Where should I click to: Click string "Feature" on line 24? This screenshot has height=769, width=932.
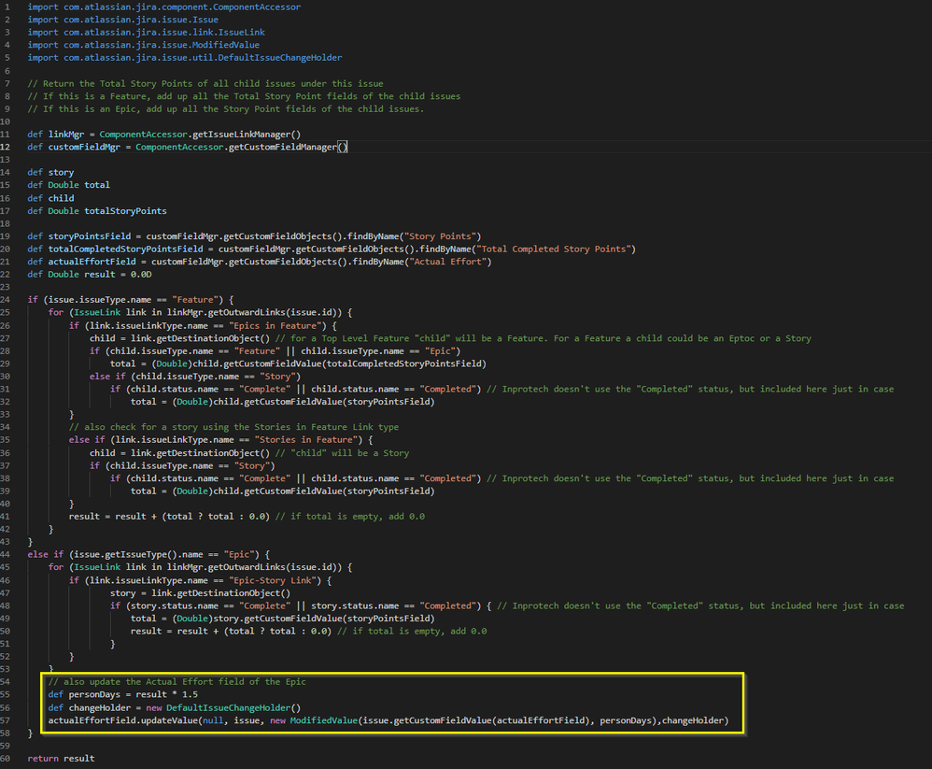tap(195, 300)
